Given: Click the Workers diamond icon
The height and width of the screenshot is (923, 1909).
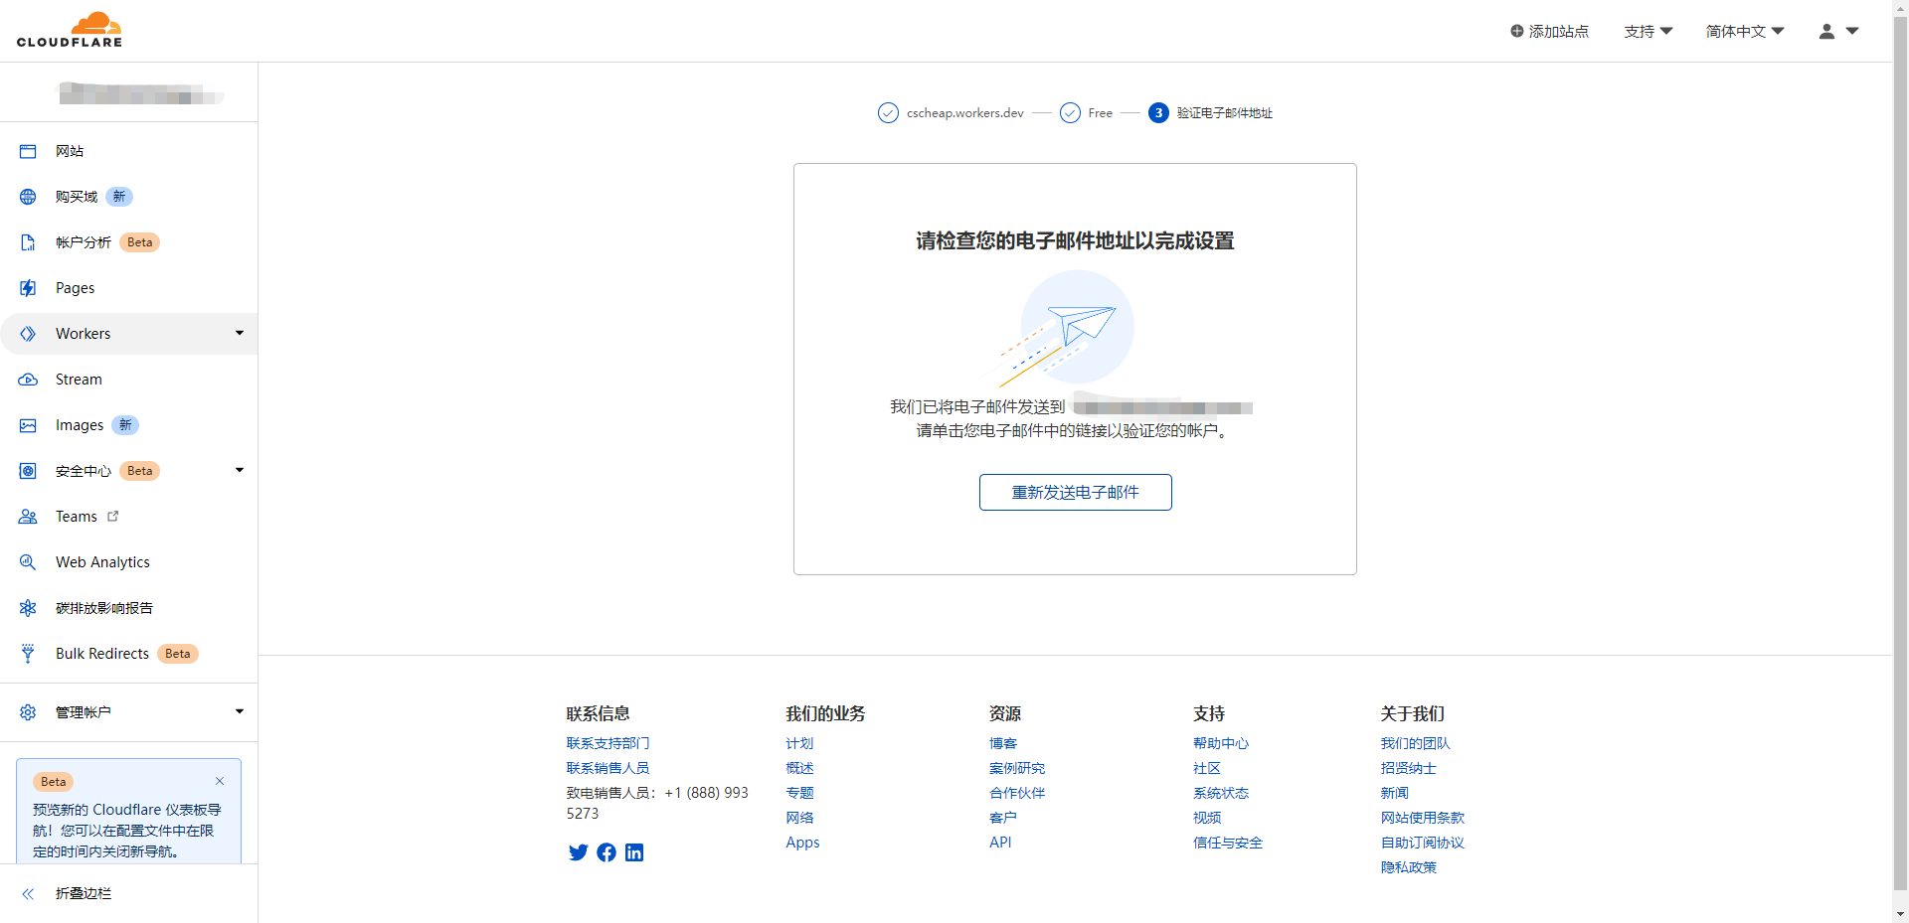Looking at the screenshot, I should coord(28,334).
